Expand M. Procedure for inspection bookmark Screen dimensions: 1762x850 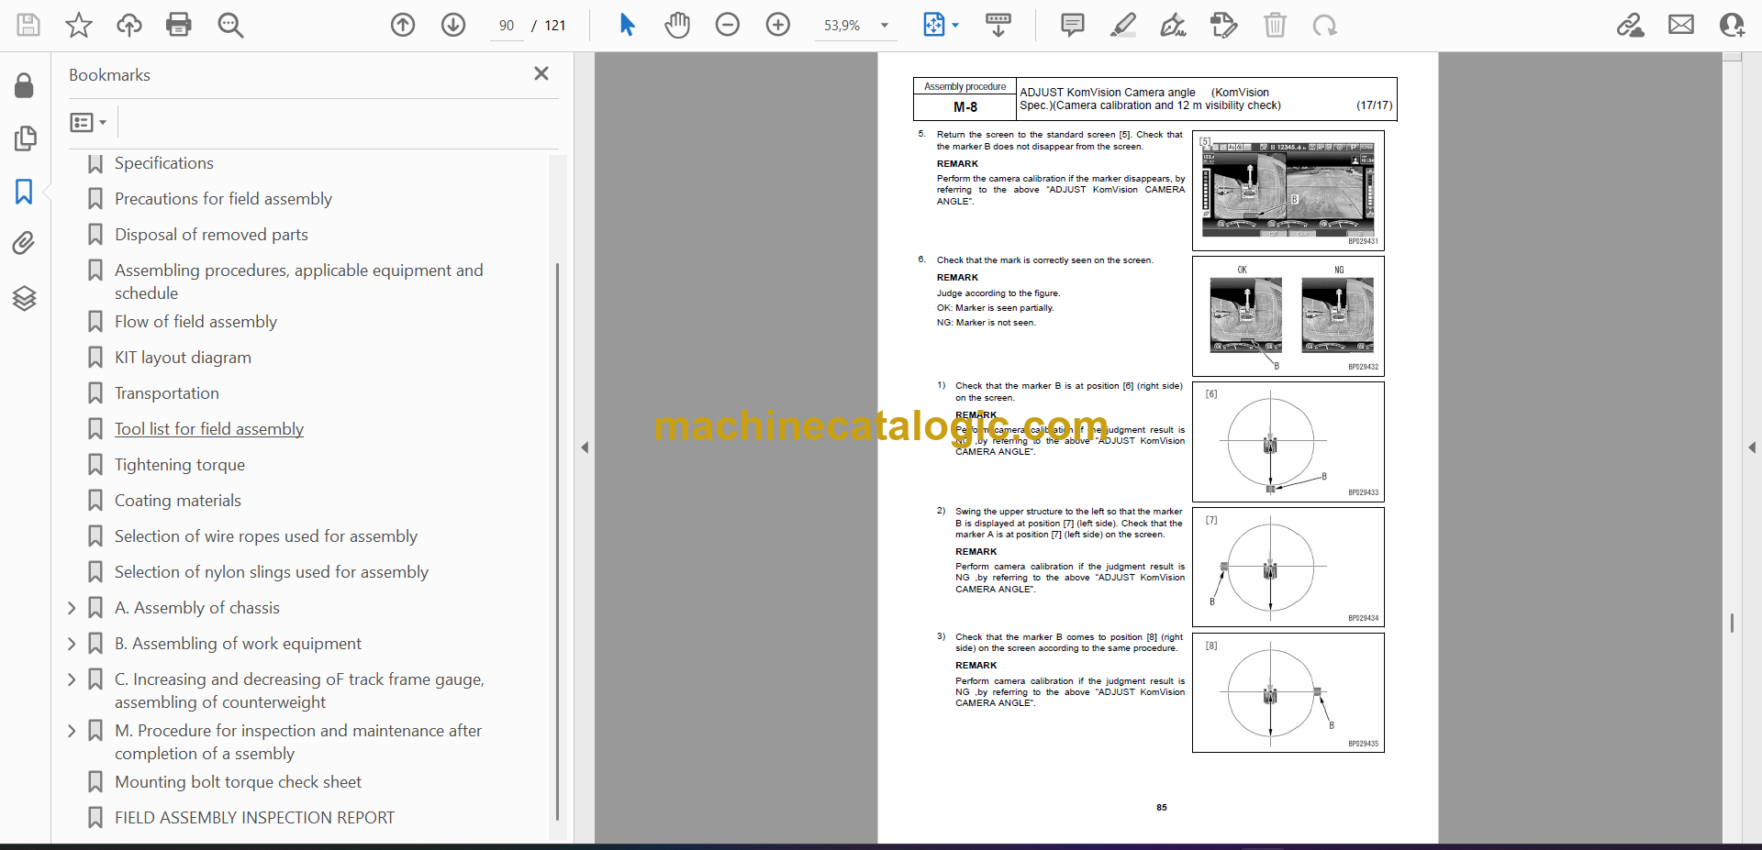[72, 731]
